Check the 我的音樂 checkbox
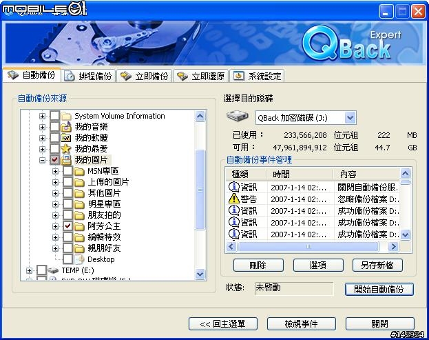This screenshot has height=340, width=429. 54,127
